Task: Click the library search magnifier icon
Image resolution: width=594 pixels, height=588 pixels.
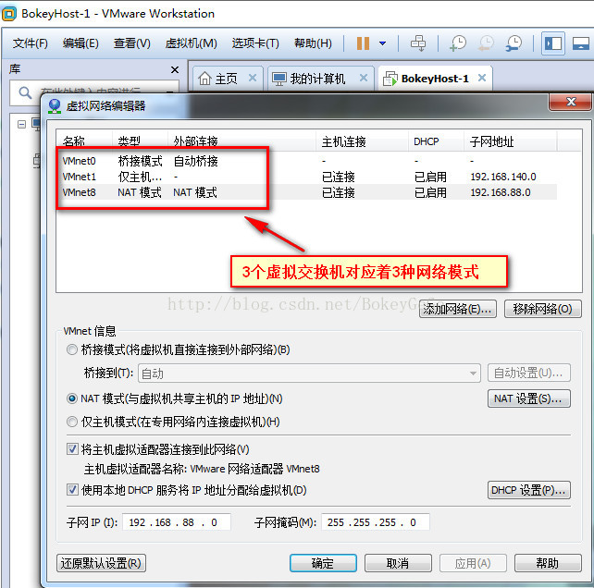Action: (x=25, y=92)
